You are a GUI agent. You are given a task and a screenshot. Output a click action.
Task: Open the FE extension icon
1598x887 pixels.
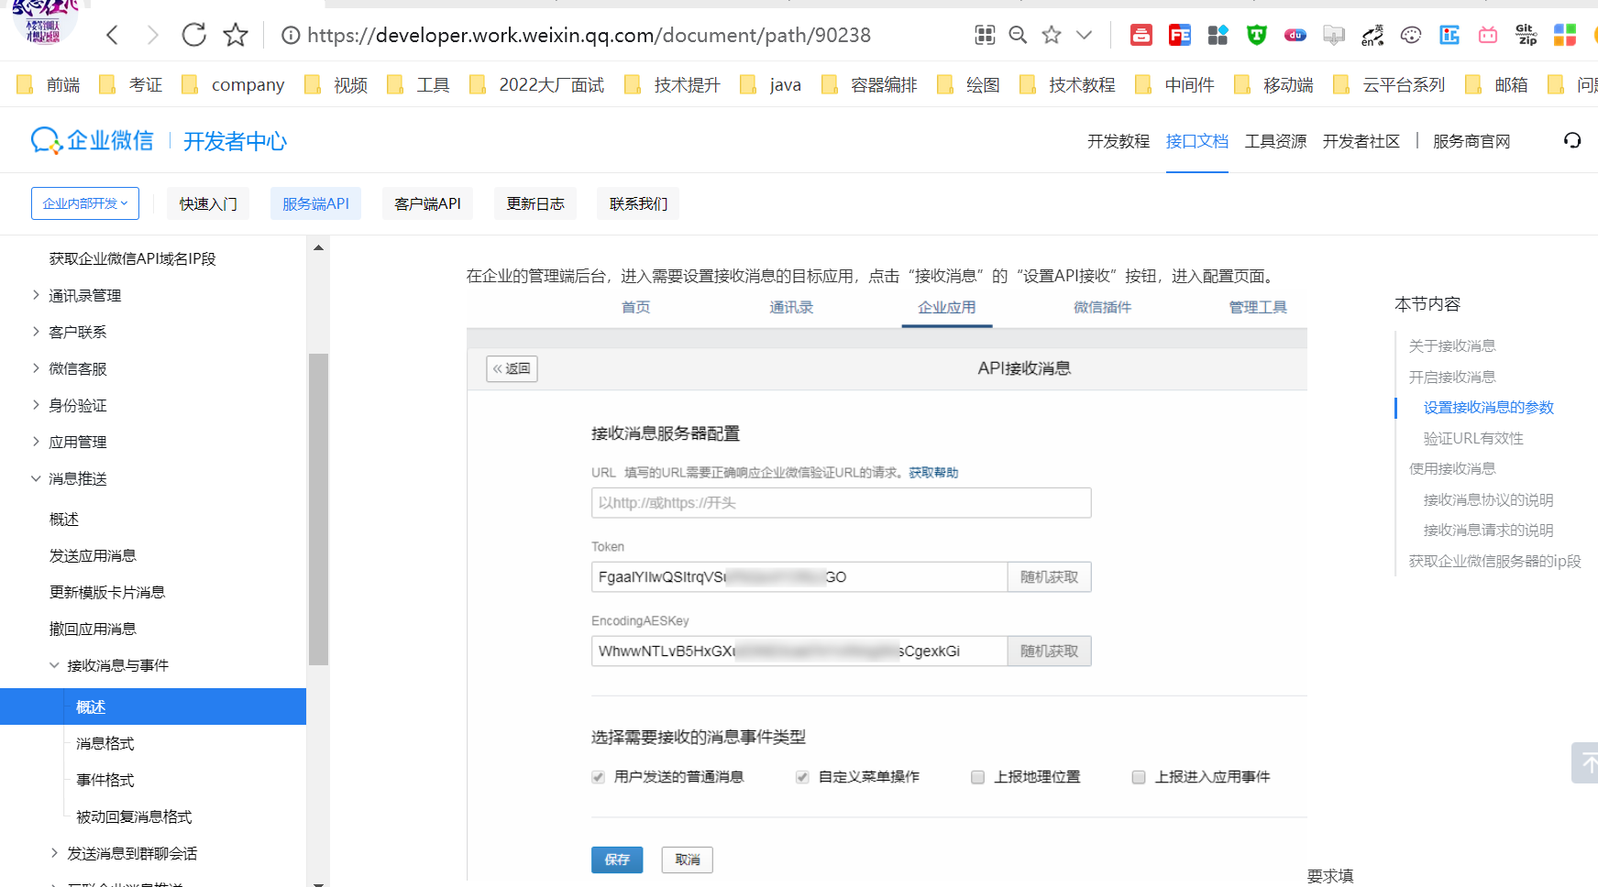tap(1180, 36)
